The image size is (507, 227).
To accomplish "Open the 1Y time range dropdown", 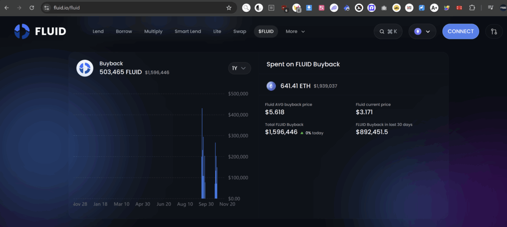I will pyautogui.click(x=240, y=68).
